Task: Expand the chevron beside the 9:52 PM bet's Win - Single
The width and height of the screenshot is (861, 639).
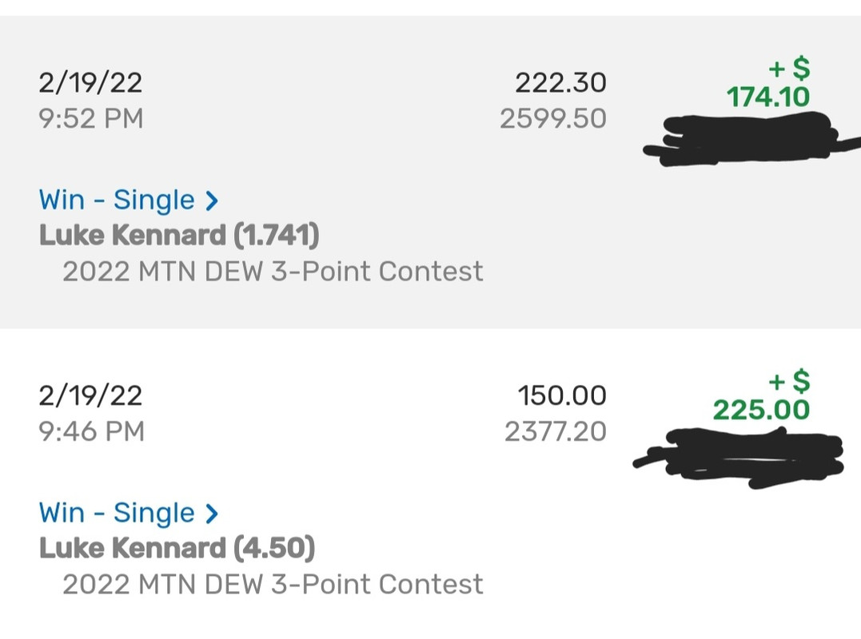Action: click(212, 200)
